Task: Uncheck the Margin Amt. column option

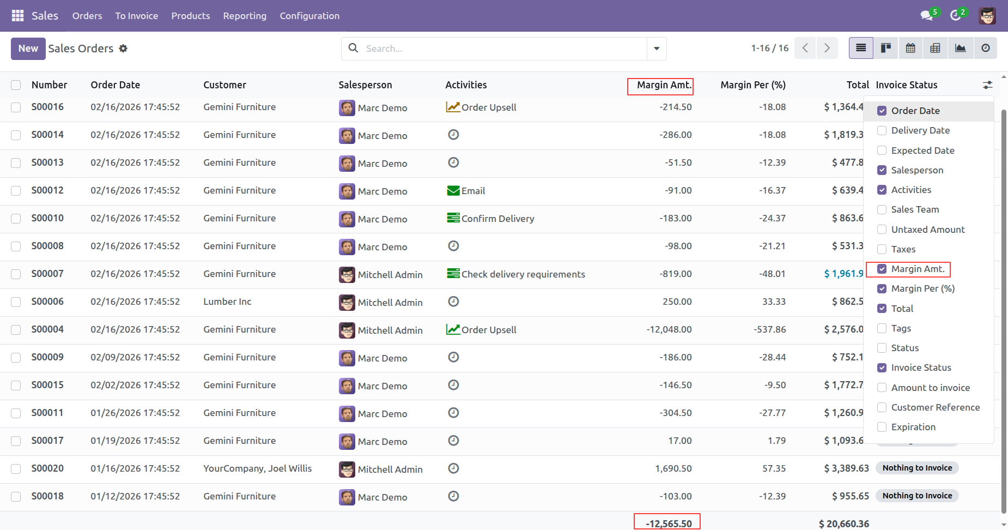Action: 882,269
